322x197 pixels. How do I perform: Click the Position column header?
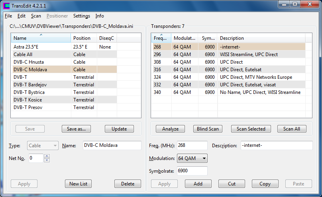coord(84,38)
